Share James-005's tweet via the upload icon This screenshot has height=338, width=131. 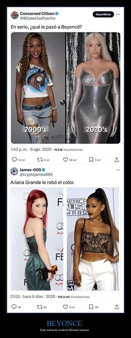click(117, 307)
